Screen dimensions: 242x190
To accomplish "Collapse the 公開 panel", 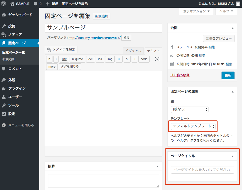I will (233, 28).
